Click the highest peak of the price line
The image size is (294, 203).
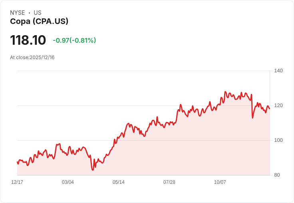(225, 92)
